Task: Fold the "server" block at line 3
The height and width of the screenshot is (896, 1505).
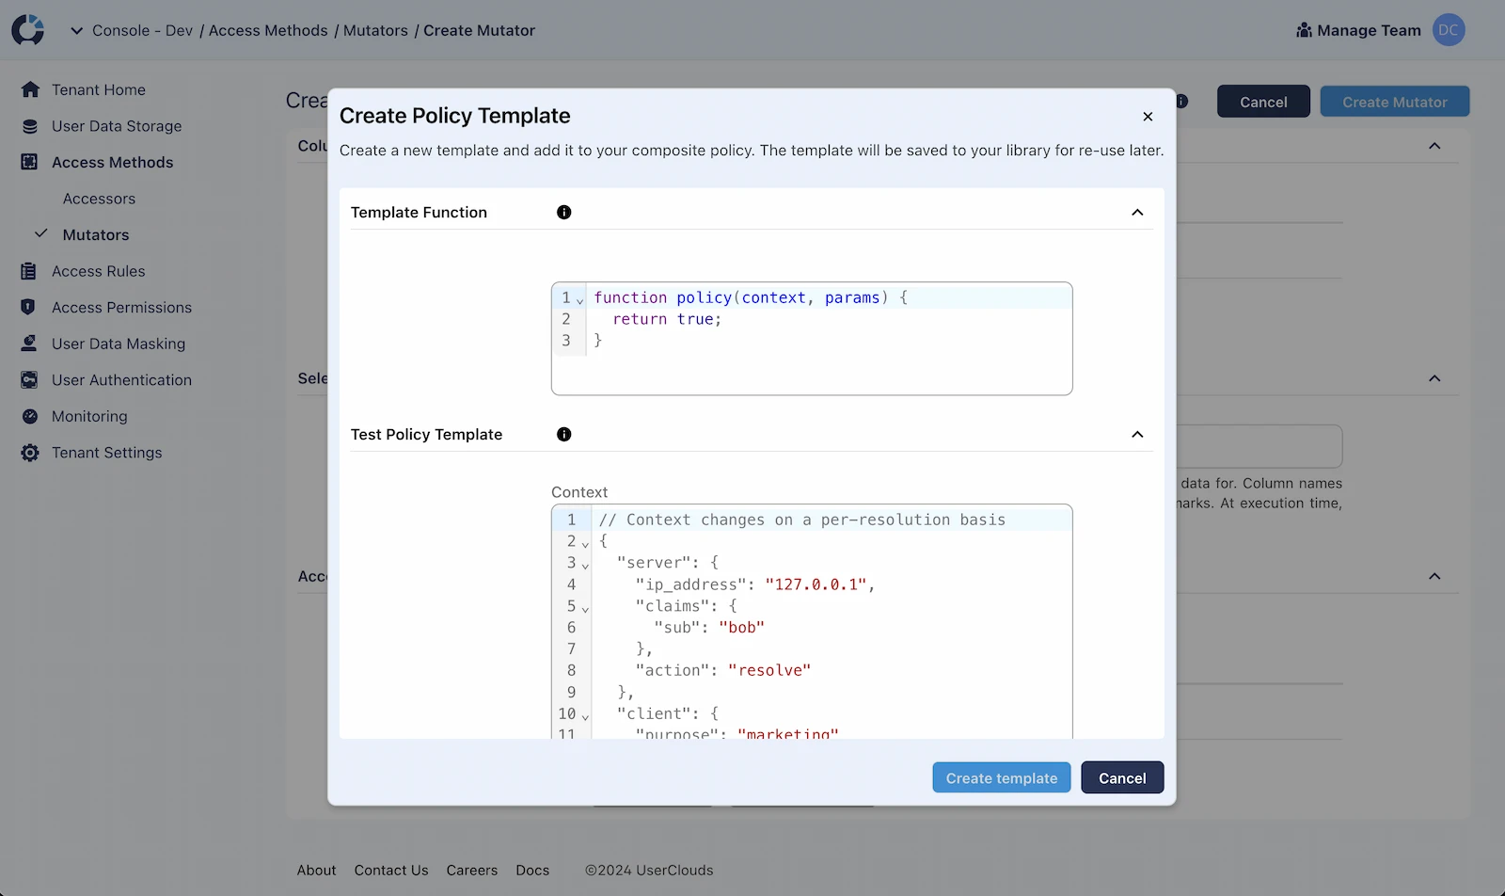Action: (x=585, y=566)
